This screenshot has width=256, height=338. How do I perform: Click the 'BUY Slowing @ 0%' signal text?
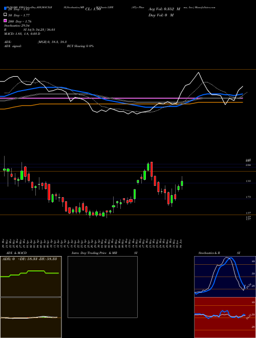click(80, 46)
